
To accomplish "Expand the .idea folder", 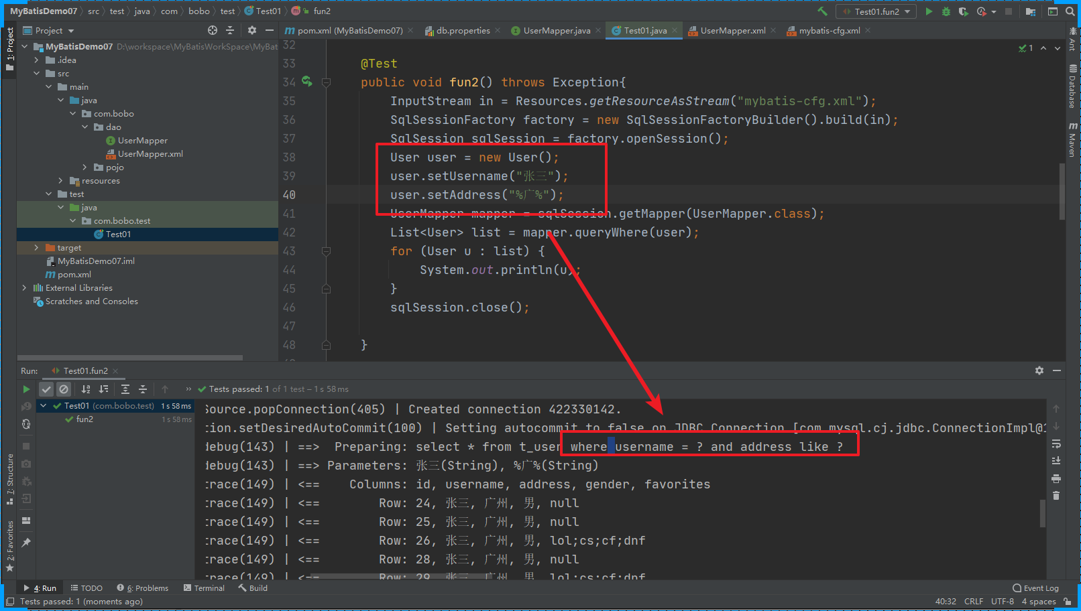I will coord(37,60).
